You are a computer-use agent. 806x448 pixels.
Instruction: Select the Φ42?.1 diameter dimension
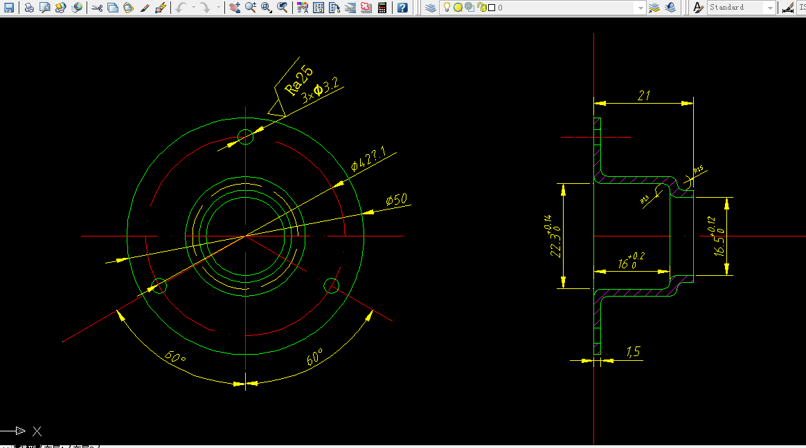[368, 160]
